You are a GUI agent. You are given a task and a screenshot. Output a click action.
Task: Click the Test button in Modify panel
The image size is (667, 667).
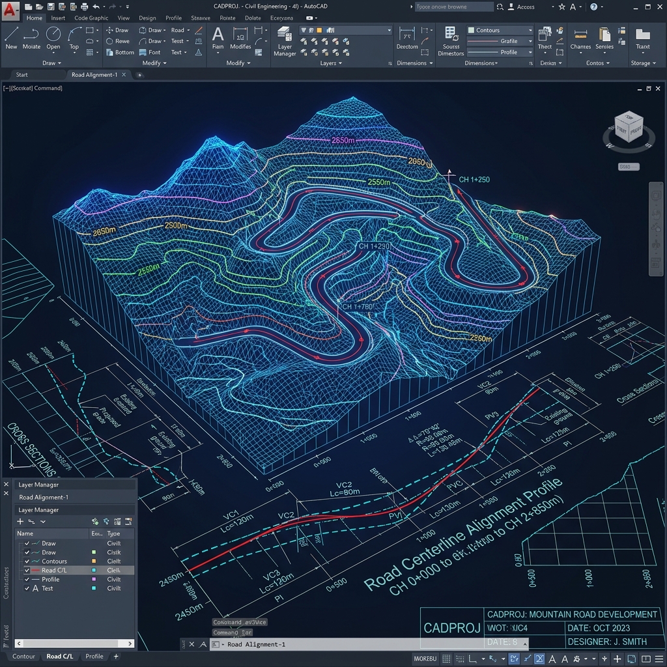point(179,41)
